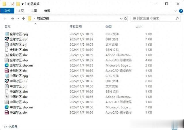Click the 4 KB size of 全球时区.shp
The height and width of the screenshot is (130, 184).
[149, 60]
